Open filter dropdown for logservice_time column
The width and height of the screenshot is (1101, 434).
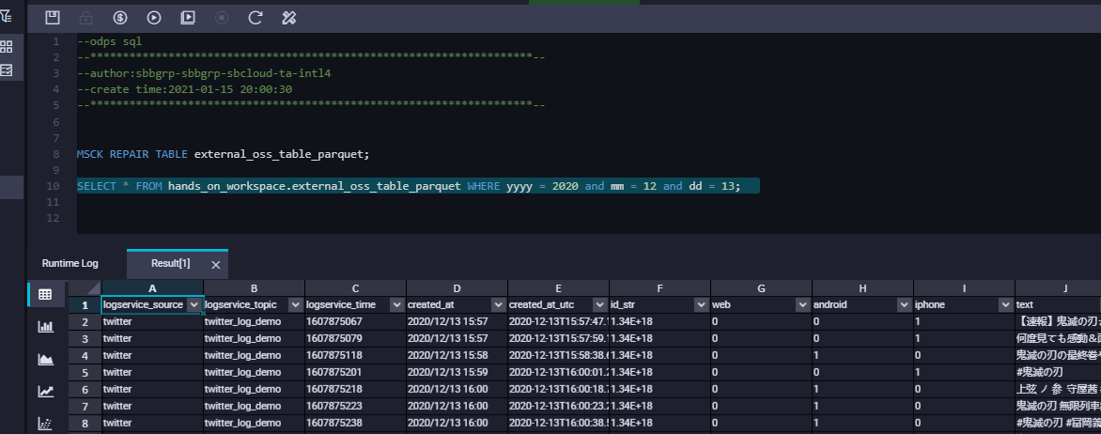point(397,304)
